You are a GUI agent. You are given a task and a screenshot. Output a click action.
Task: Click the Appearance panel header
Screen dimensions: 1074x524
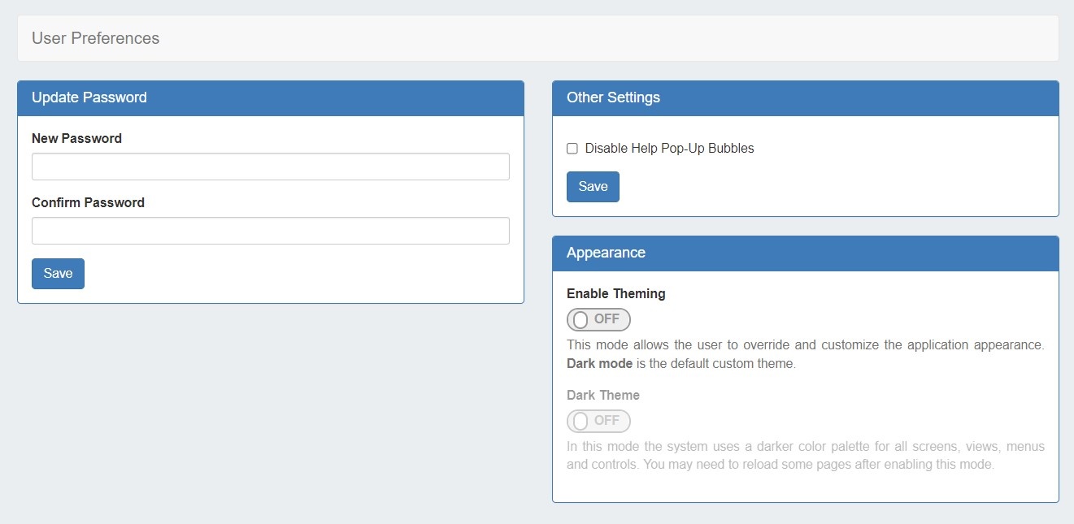[606, 253]
